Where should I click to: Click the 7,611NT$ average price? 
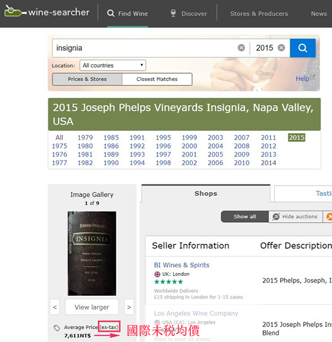(x=77, y=336)
